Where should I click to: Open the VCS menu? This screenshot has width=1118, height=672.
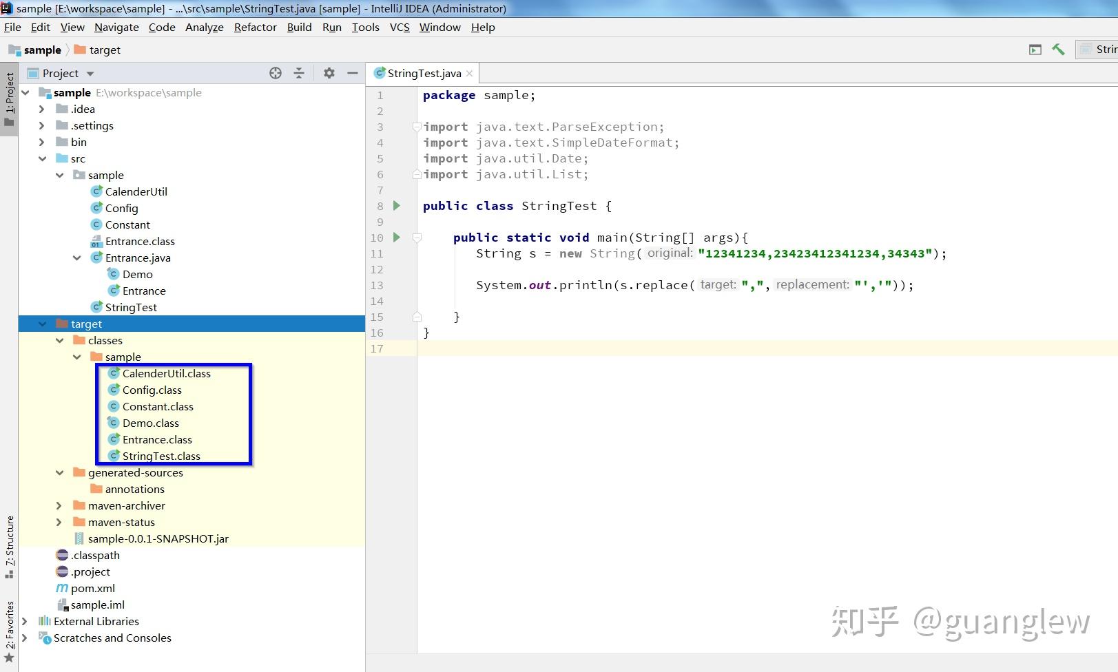pos(400,27)
